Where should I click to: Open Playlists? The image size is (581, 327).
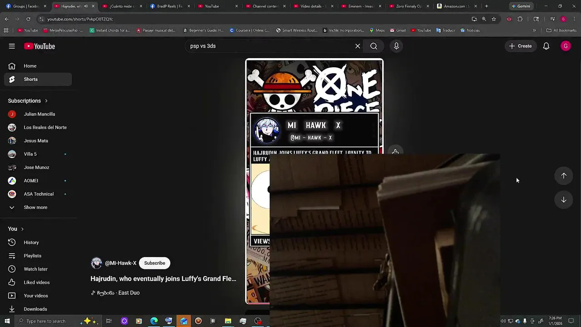38,256
